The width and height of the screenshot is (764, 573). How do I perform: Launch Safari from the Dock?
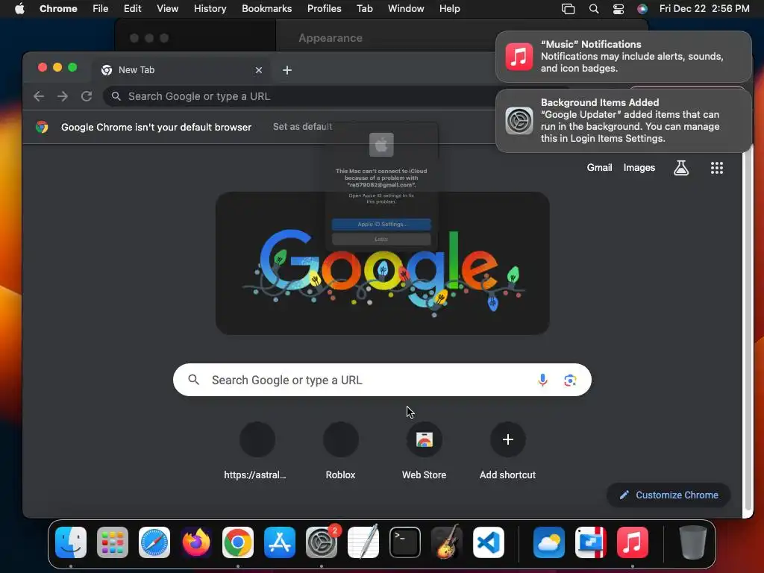tap(154, 542)
